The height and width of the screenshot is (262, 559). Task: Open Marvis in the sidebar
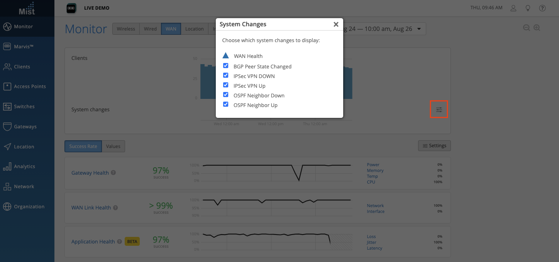[24, 47]
